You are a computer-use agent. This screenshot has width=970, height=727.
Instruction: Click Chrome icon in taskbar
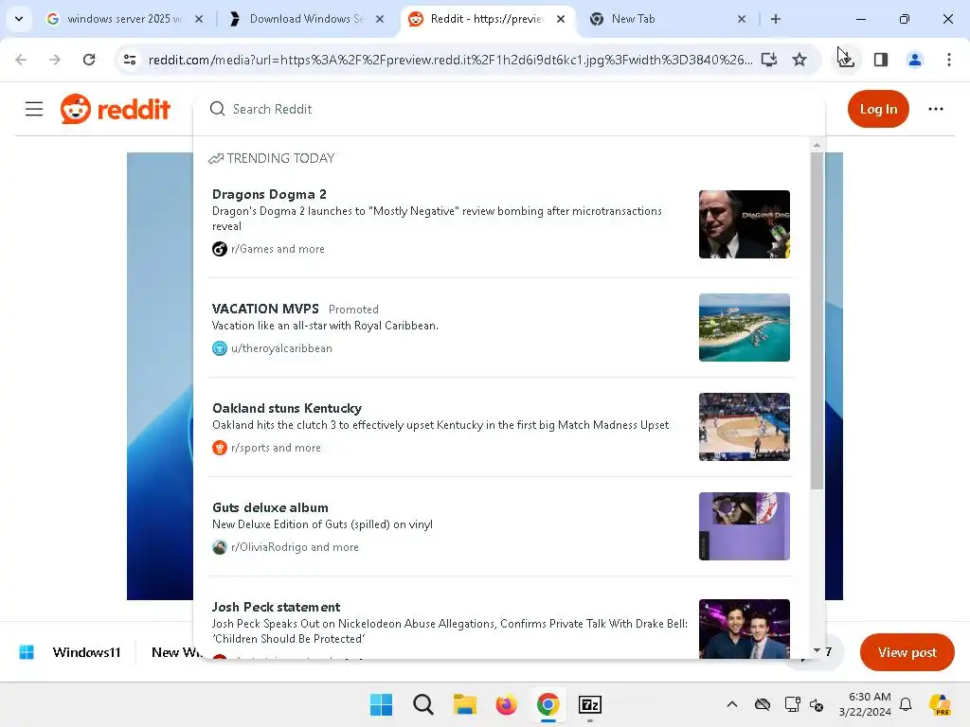548,704
